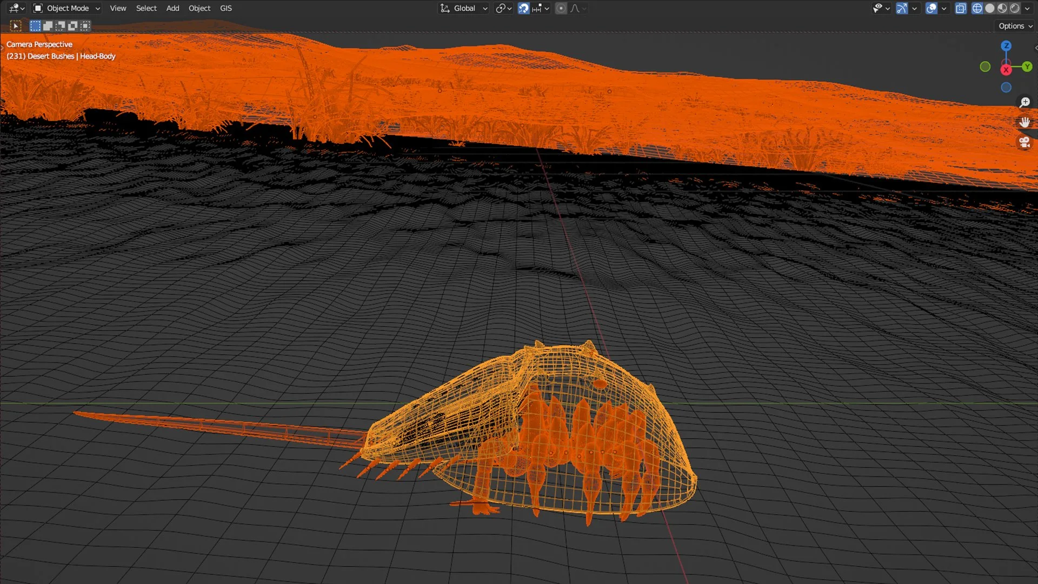Switch to rendered viewport shading

tap(1015, 8)
